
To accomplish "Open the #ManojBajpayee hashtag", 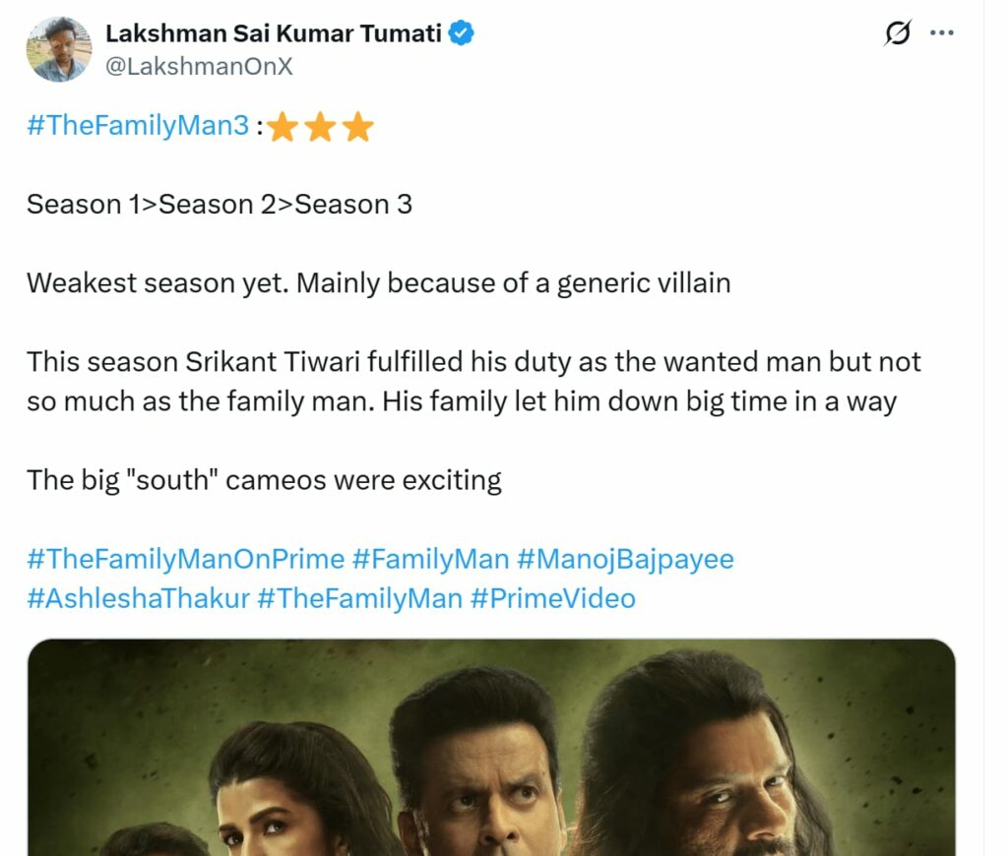I will point(625,559).
